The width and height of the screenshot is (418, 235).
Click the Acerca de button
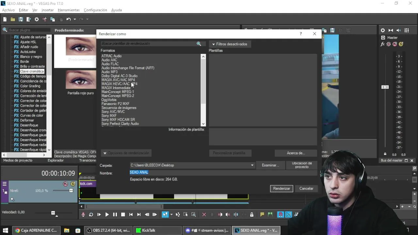[x=296, y=153]
